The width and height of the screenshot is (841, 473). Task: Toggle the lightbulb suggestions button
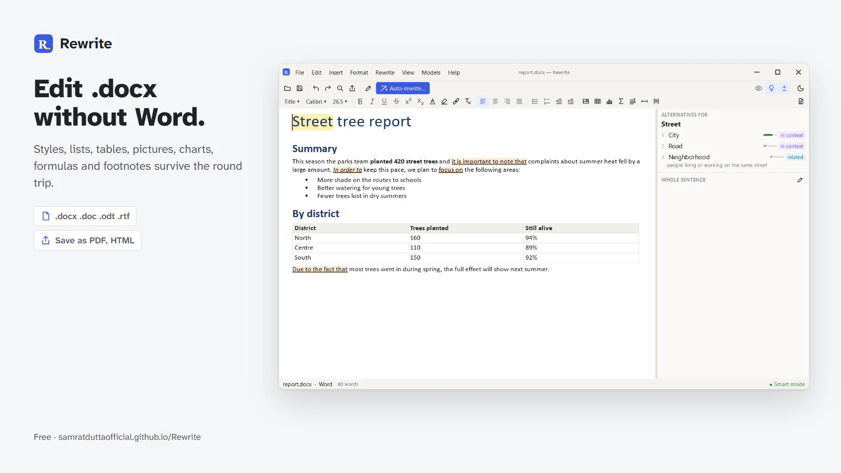click(x=771, y=88)
